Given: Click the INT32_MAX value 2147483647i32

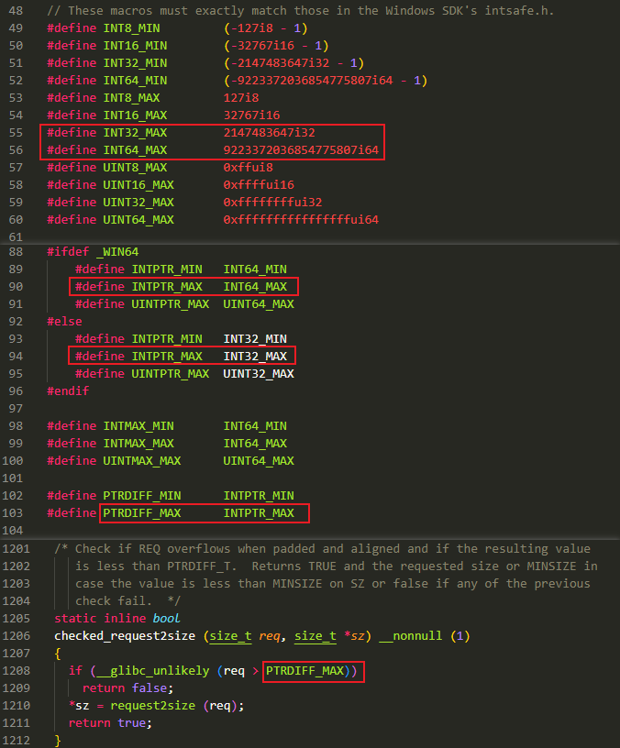Looking at the screenshot, I should [269, 133].
